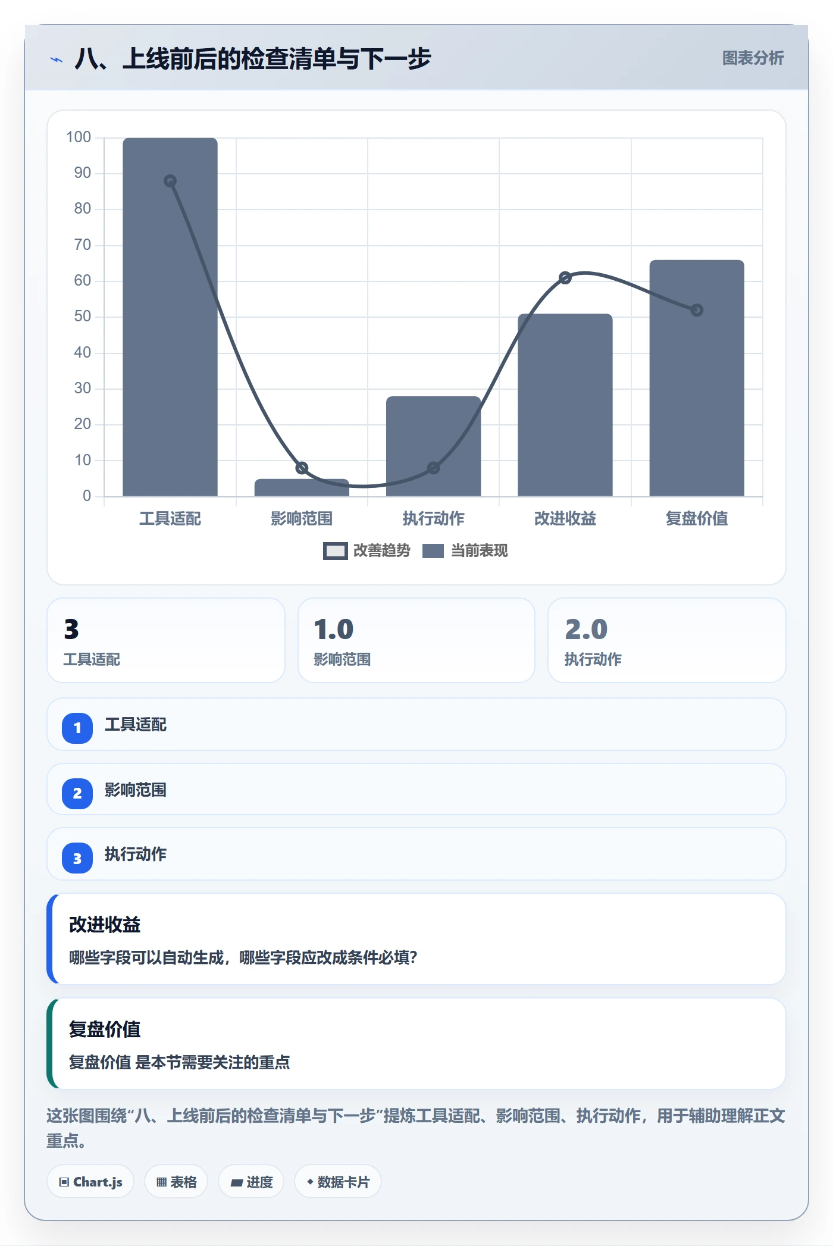
Task: Click the question text about 哪些字段可以自动生成
Action: coord(243,958)
